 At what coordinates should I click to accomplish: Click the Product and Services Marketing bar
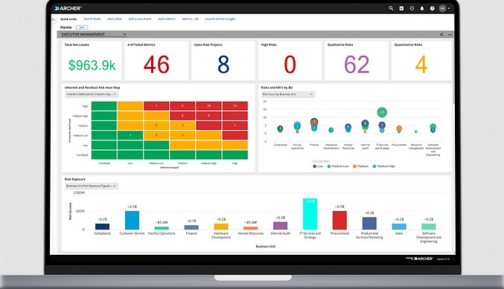369,224
